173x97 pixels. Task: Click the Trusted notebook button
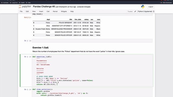click(130, 11)
